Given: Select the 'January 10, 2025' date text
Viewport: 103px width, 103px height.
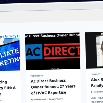Looking at the screenshot, I should click(x=56, y=99).
